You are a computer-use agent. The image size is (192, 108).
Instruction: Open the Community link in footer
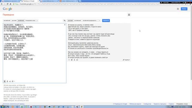coord(147,104)
